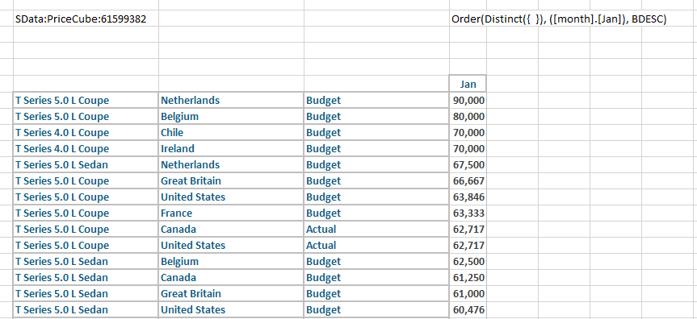This screenshot has height=319, width=697.
Task: Select the Jan column header cell
Action: point(468,84)
